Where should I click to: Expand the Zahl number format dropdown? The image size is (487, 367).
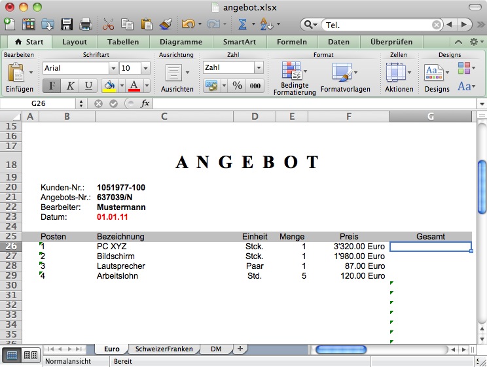point(259,67)
